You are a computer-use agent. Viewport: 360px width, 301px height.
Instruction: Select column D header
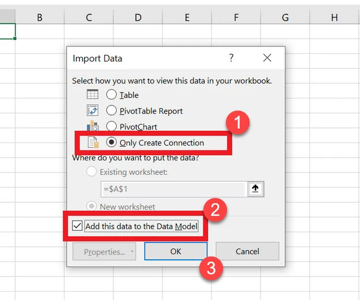pyautogui.click(x=138, y=17)
